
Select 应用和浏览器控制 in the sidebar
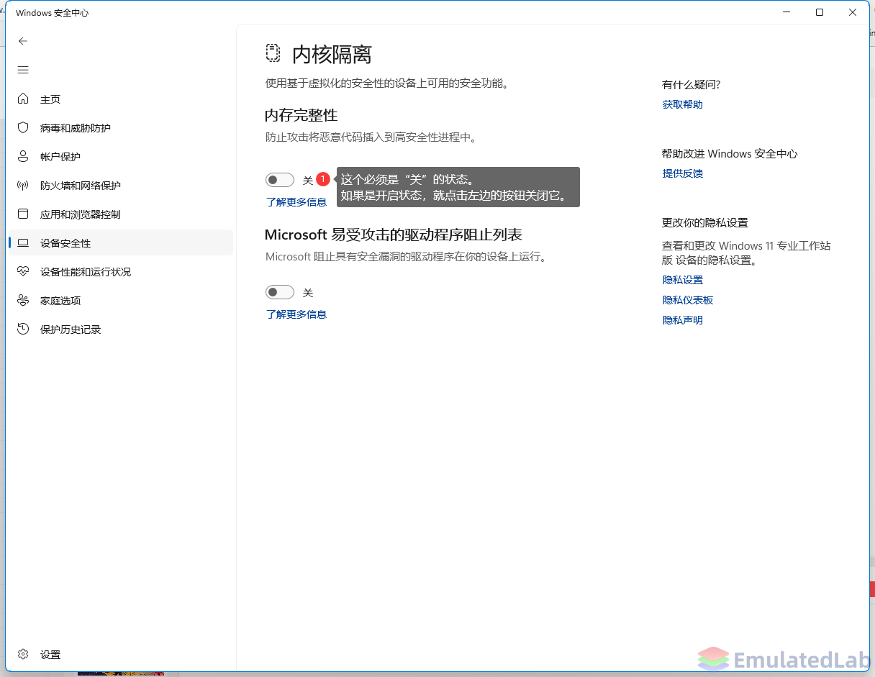pos(121,214)
